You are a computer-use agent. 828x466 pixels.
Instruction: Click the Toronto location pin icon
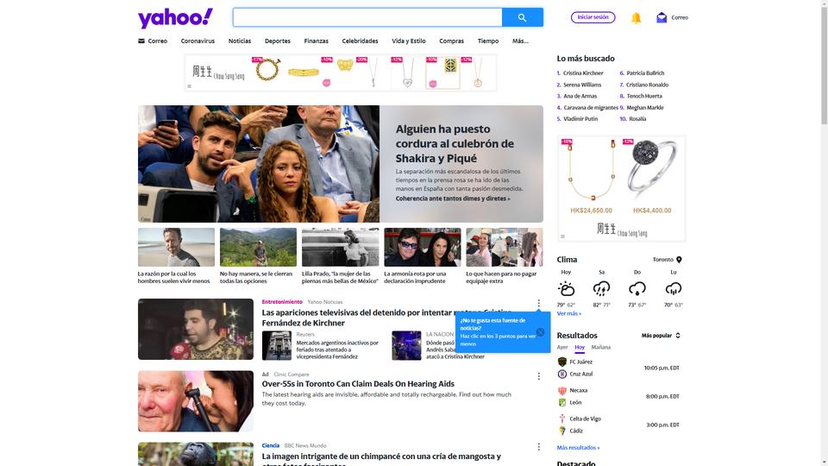[x=679, y=260]
